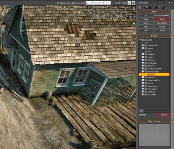
Task: Select the Brush object type
Action: (162, 19)
